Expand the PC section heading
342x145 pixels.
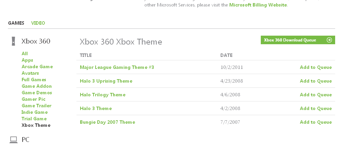coord(25,140)
